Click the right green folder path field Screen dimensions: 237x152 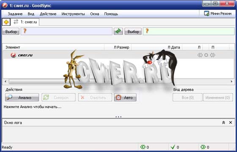(189, 31)
